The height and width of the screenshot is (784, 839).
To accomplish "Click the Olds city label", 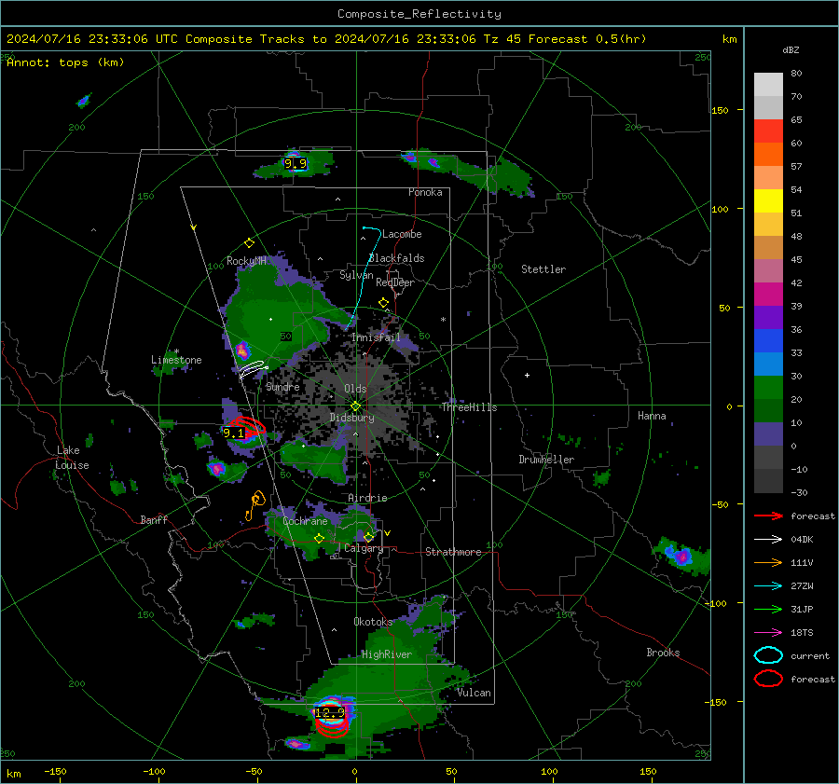I will coord(355,389).
